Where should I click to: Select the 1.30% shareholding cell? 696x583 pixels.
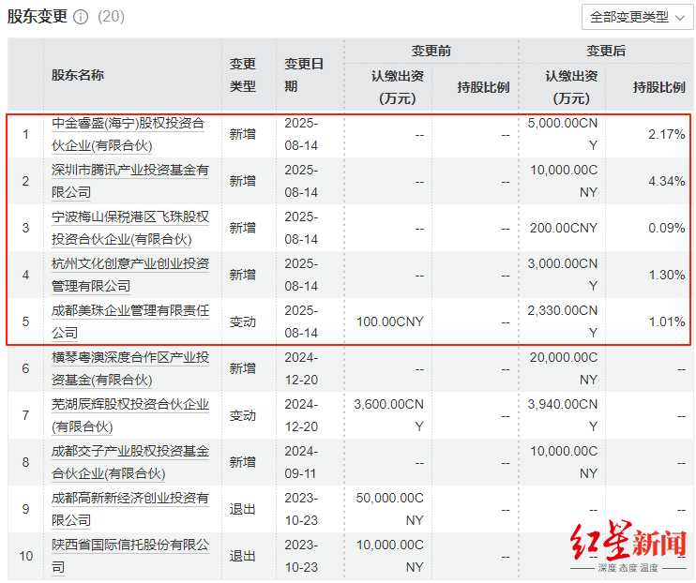coord(666,275)
